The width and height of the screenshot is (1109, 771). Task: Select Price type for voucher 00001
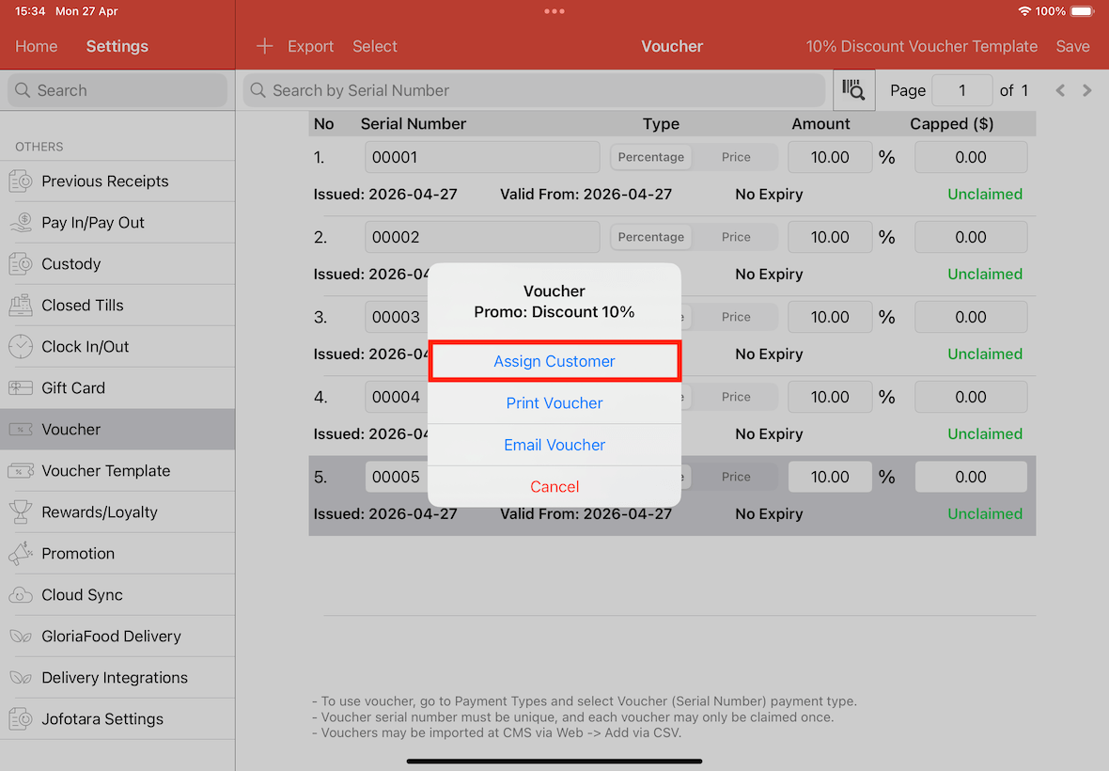tap(736, 157)
